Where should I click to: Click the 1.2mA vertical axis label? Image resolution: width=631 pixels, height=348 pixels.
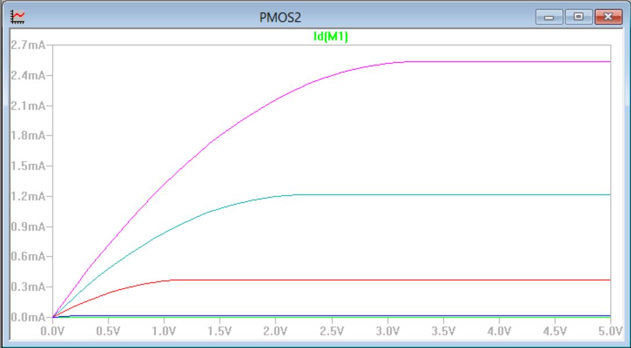click(28, 196)
